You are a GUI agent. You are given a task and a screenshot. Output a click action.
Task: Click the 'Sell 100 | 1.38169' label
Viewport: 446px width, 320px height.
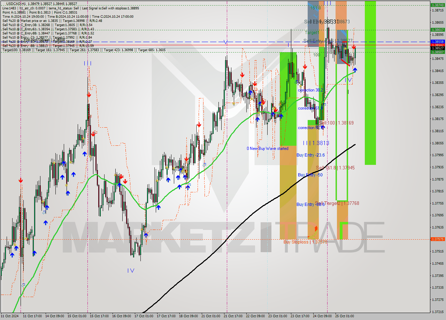(x=336, y=123)
